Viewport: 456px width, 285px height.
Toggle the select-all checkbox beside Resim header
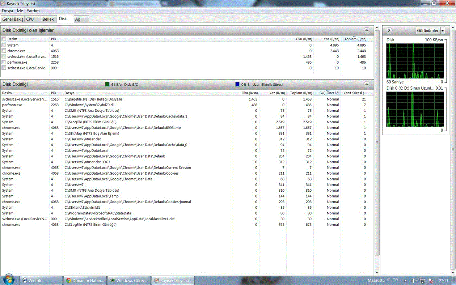pyautogui.click(x=4, y=39)
